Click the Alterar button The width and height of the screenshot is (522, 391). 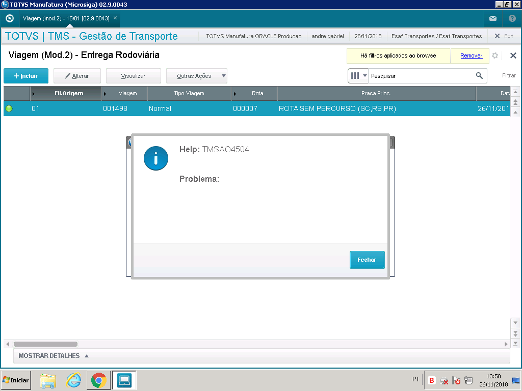click(x=77, y=76)
